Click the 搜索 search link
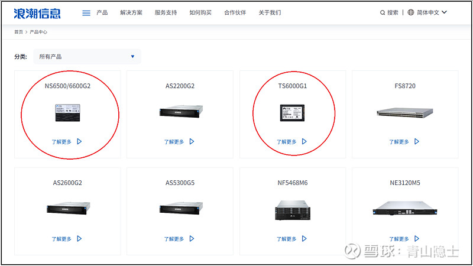Image resolution: width=473 pixels, height=266 pixels. tap(393, 12)
